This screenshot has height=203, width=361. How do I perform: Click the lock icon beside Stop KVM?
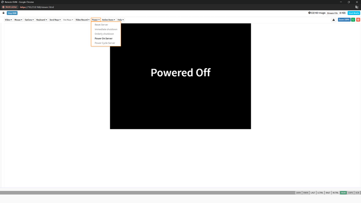click(4, 13)
